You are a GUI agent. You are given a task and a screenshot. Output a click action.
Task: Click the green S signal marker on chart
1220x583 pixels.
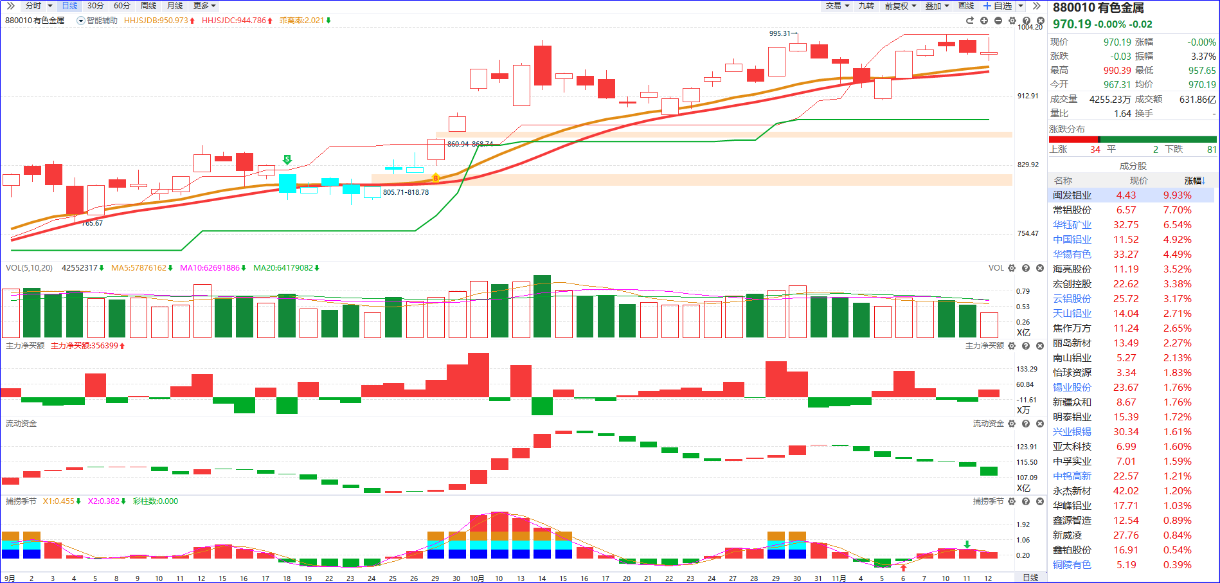click(x=287, y=159)
